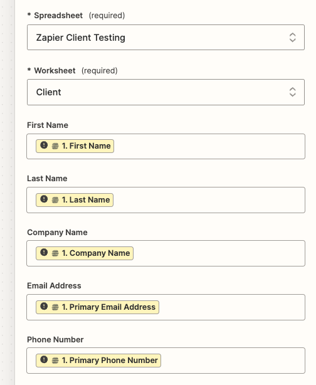316x385 pixels.
Task: Select the 1. Last Name mapped pill
Action: click(x=75, y=200)
